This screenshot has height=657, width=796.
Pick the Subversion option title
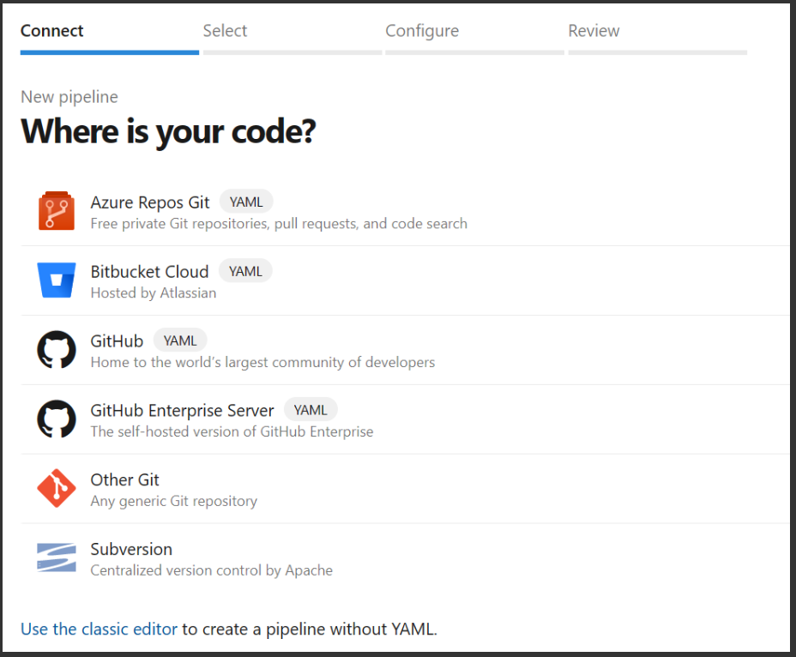(x=131, y=550)
